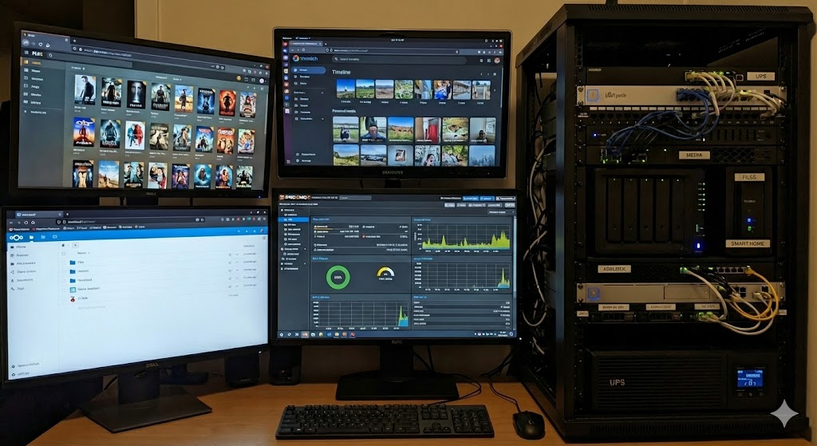Click the Plex logo in the header
The image size is (817, 446).
pos(37,53)
